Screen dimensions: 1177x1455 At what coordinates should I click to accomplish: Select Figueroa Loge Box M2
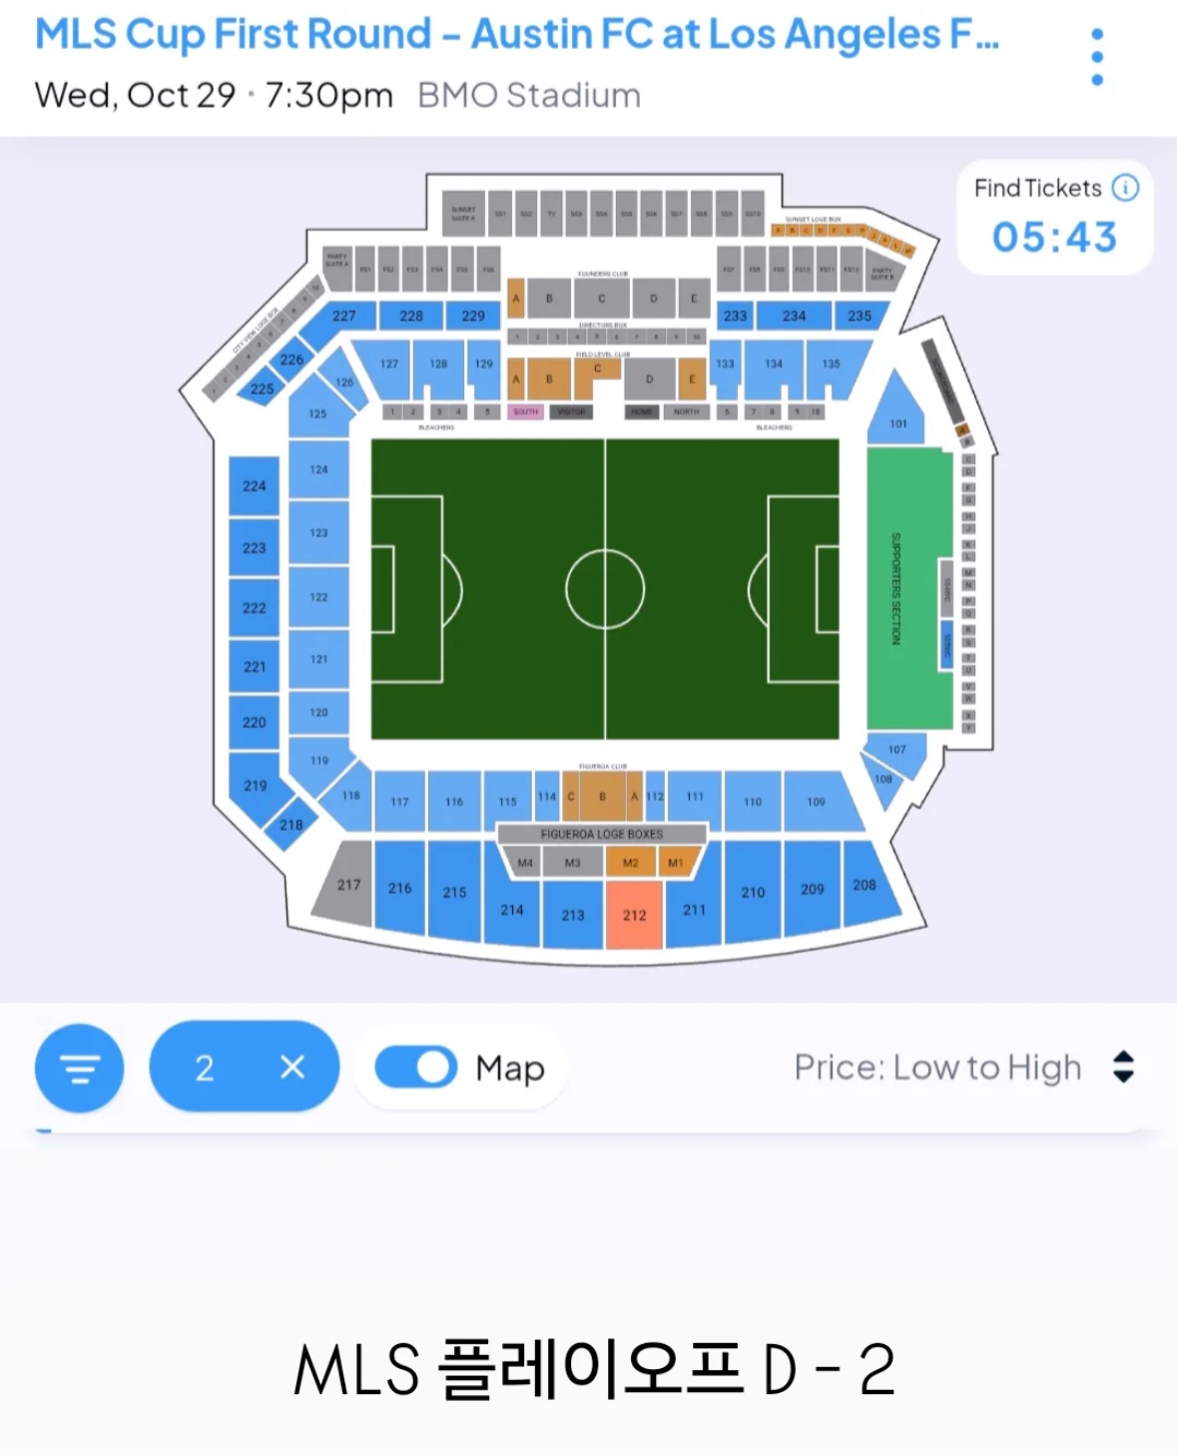click(631, 863)
